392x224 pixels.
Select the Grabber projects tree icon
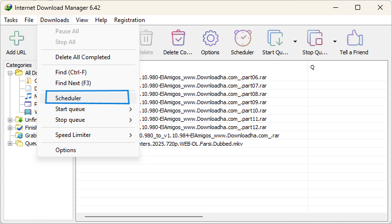click(x=19, y=135)
